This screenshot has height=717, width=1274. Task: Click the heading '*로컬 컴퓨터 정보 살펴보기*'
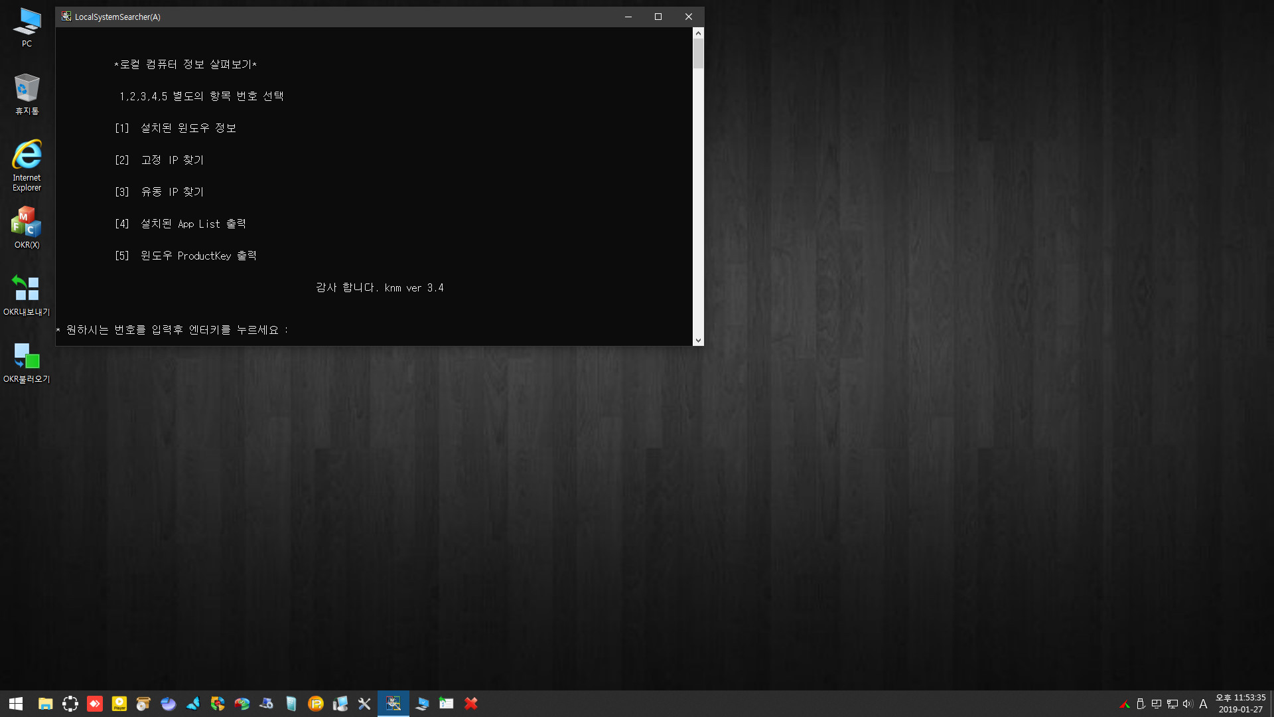point(185,64)
